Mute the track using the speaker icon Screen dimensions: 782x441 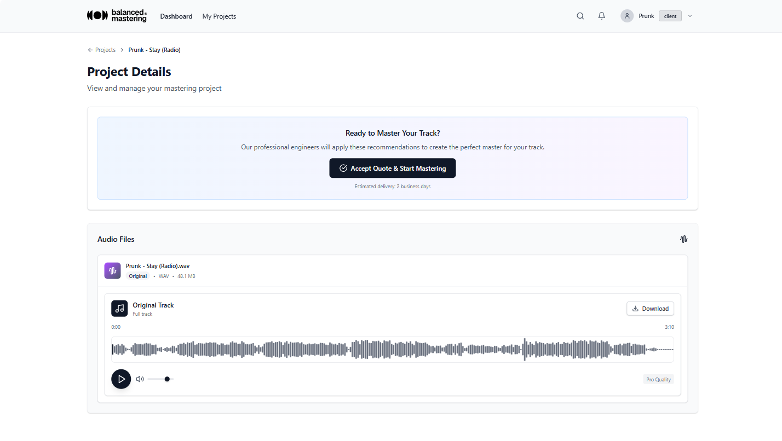click(140, 379)
